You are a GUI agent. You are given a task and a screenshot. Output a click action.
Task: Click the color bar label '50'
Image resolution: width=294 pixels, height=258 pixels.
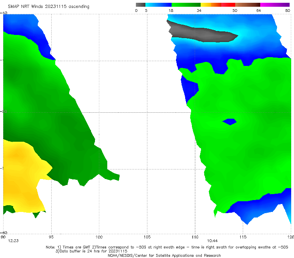(235, 11)
